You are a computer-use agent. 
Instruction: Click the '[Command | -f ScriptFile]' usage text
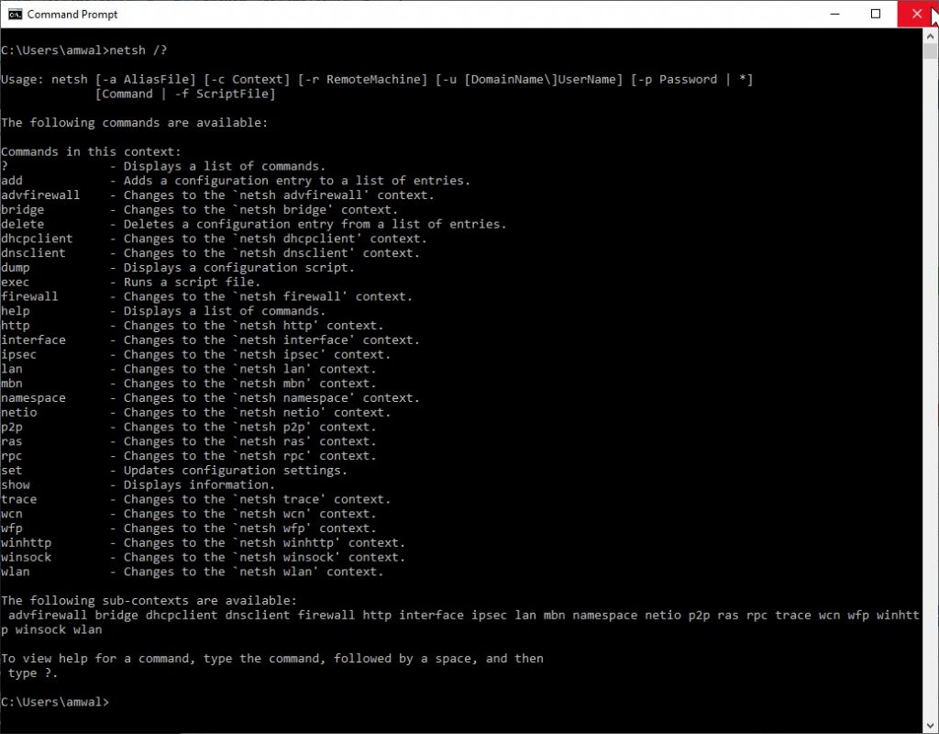tap(184, 94)
